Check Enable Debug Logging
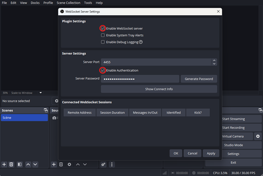Viewport: 263px width, 176px height. [103, 42]
